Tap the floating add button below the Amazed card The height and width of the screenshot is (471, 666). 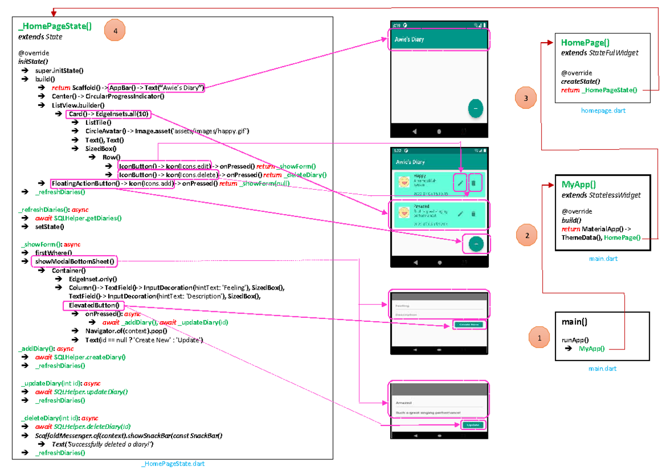click(476, 244)
